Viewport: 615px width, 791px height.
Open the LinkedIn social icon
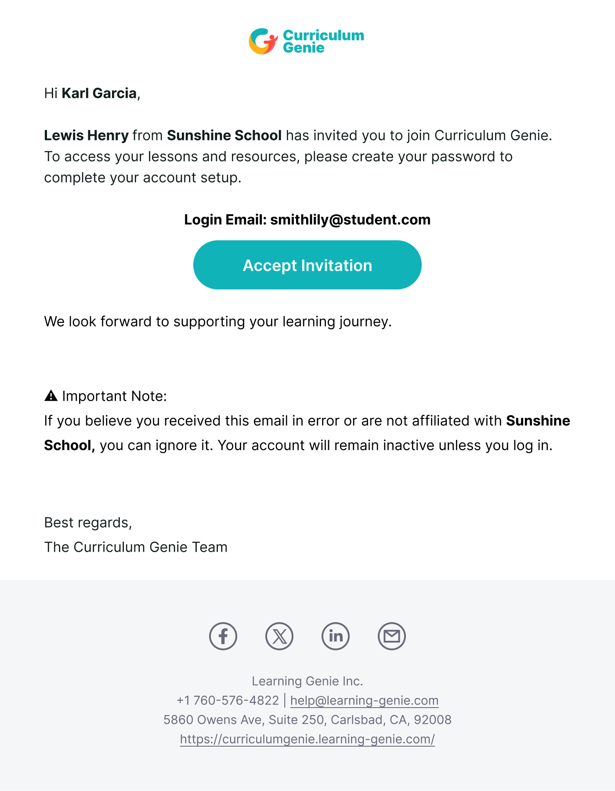click(x=336, y=636)
